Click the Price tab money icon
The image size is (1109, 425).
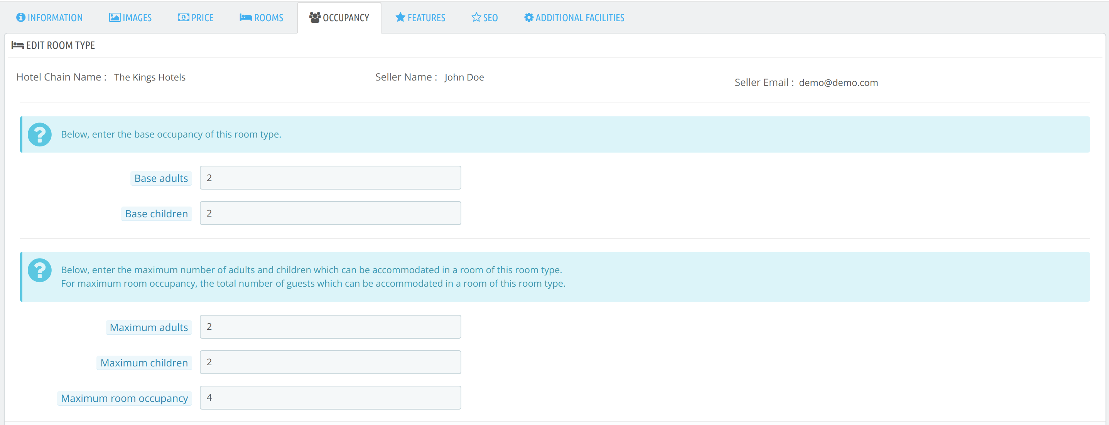(183, 17)
